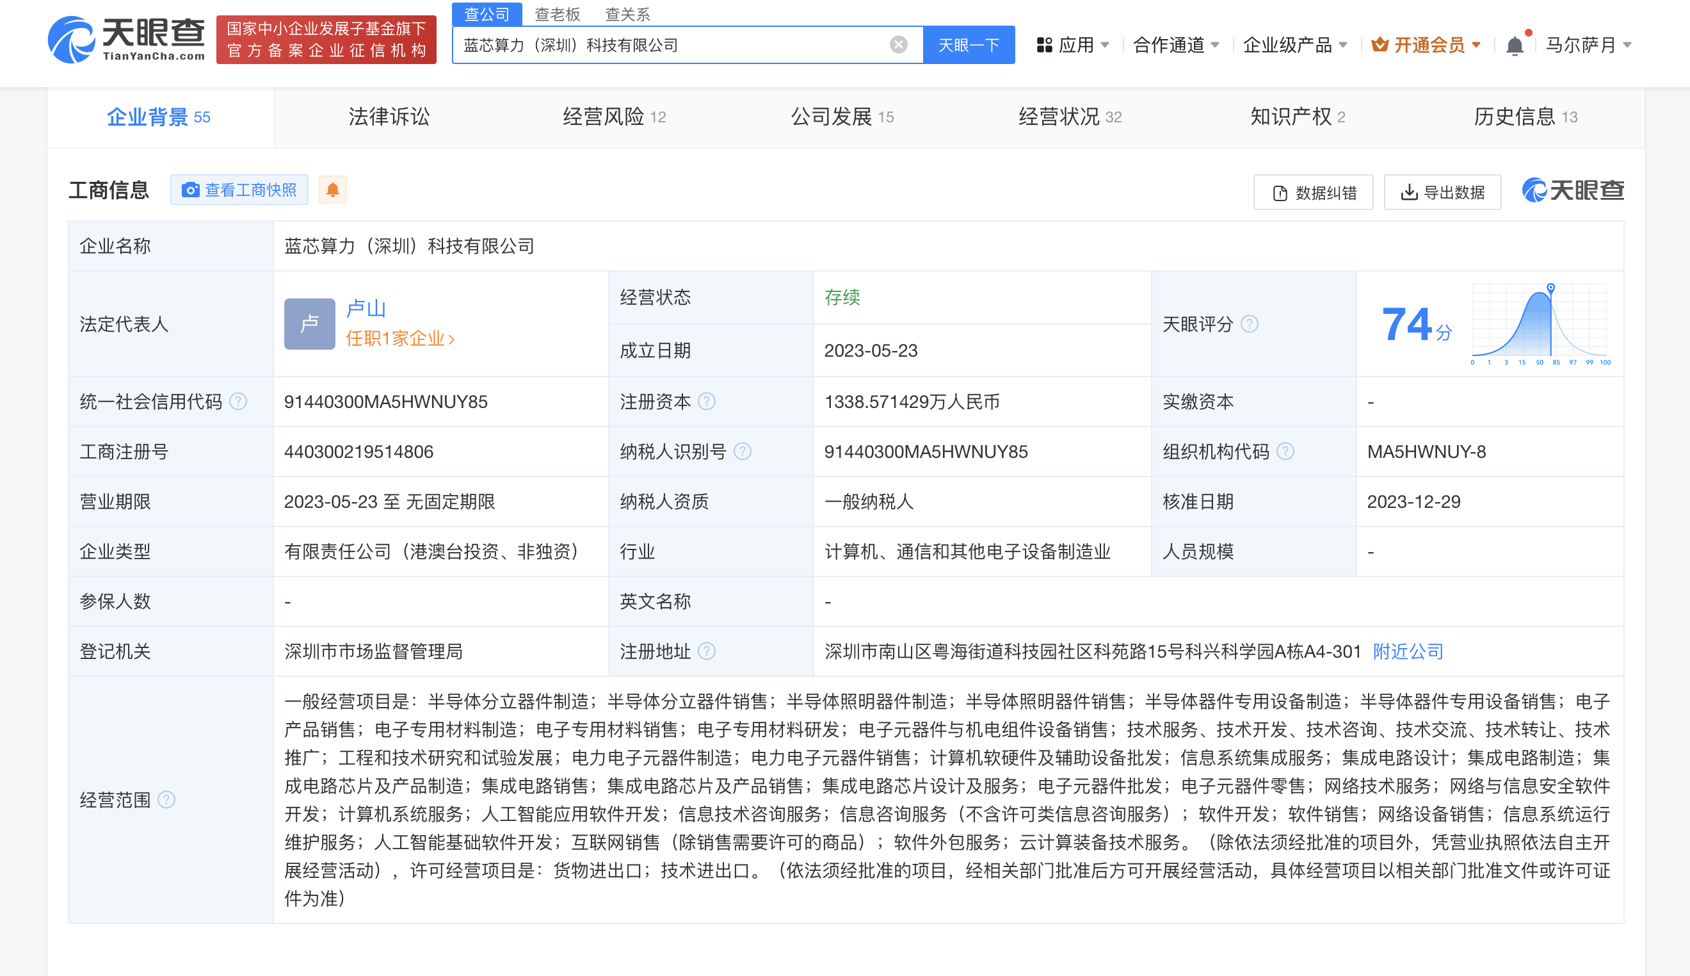1690x976 pixels.
Task: Open the notification bell
Action: [x=1515, y=44]
